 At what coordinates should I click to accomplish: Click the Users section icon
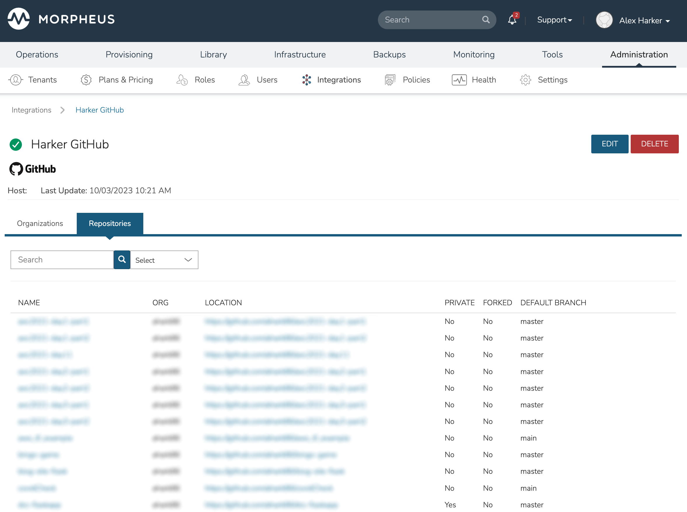[x=244, y=80]
